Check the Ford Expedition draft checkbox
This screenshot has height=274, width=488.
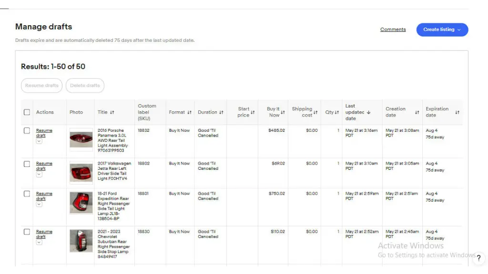pyautogui.click(x=27, y=194)
